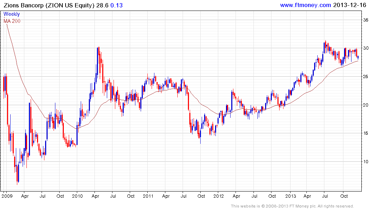Click the 20 price axis label
The height and width of the screenshot is (211, 379).
click(x=366, y=105)
